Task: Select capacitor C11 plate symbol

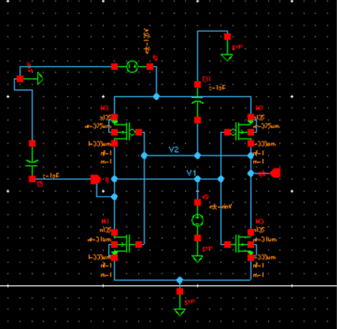Action: 198,100
